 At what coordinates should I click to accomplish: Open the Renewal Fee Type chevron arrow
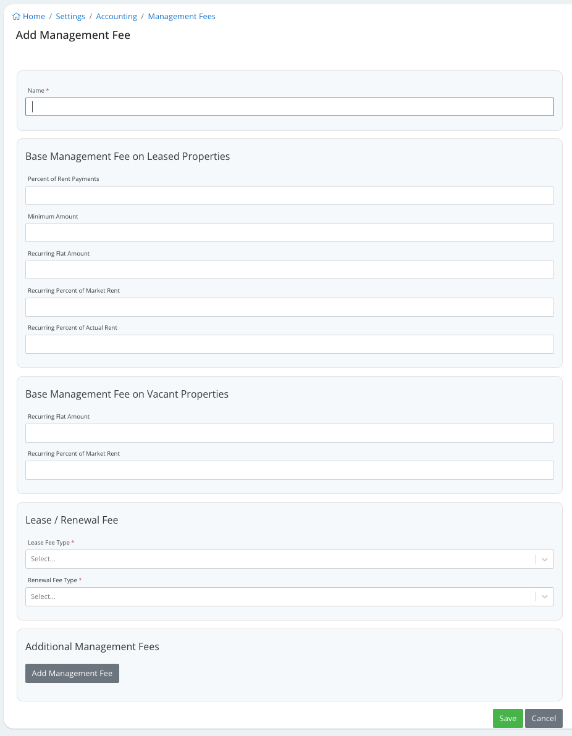point(544,596)
